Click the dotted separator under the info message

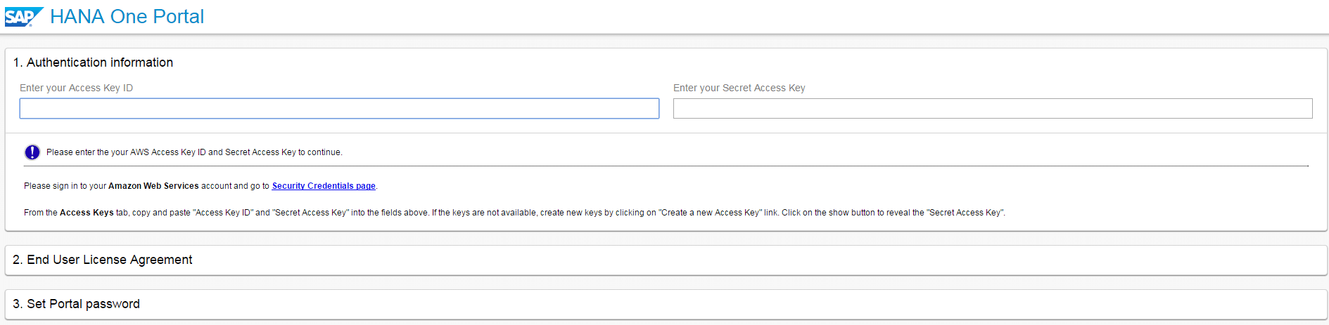pos(666,166)
